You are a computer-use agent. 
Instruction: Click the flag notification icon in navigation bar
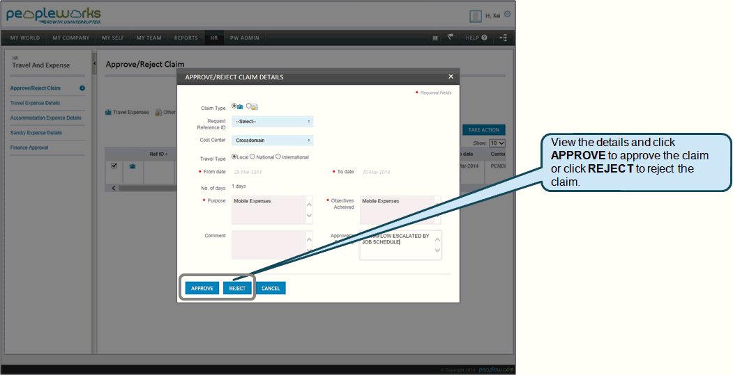click(x=451, y=38)
